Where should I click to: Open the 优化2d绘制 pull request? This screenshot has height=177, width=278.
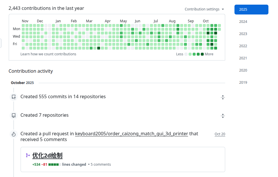click(x=47, y=156)
